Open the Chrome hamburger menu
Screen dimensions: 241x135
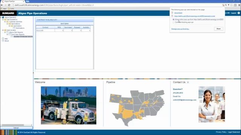click(x=239, y=5)
